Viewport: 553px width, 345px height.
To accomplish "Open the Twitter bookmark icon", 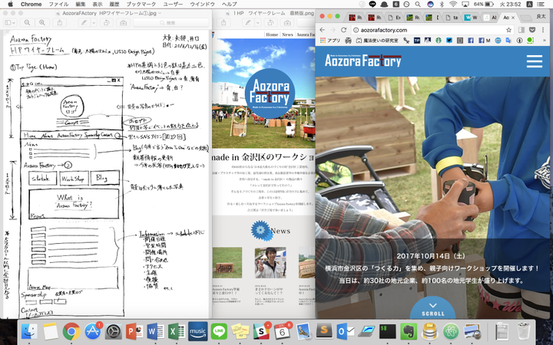I will pos(449,41).
